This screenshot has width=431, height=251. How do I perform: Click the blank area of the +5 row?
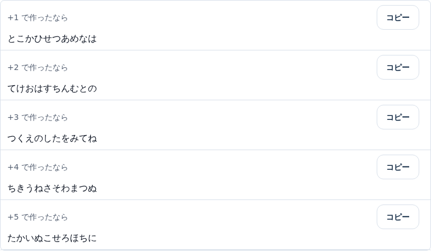(220, 225)
